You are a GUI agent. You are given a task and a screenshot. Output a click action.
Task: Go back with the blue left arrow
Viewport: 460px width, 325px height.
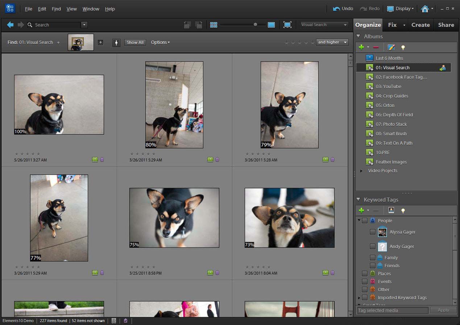pos(10,25)
